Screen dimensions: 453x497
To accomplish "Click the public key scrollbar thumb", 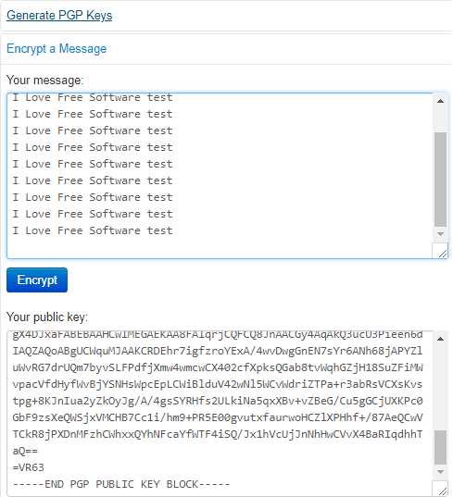I will coord(440,447).
